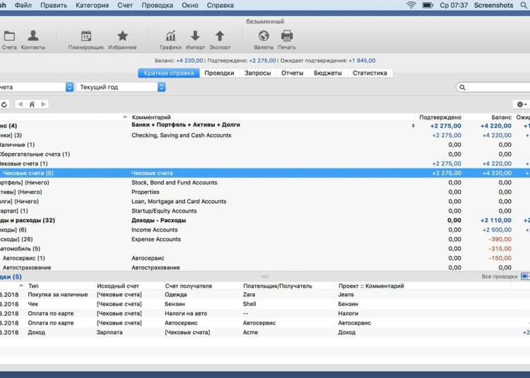Click the Печать printer icon
The image size is (530, 378).
(287, 36)
